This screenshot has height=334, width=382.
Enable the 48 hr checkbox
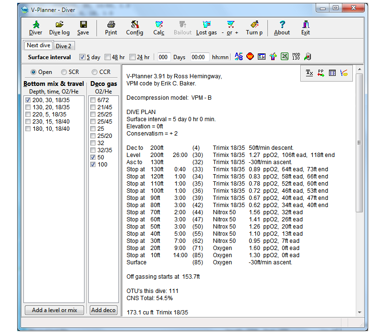pyautogui.click(x=107, y=57)
